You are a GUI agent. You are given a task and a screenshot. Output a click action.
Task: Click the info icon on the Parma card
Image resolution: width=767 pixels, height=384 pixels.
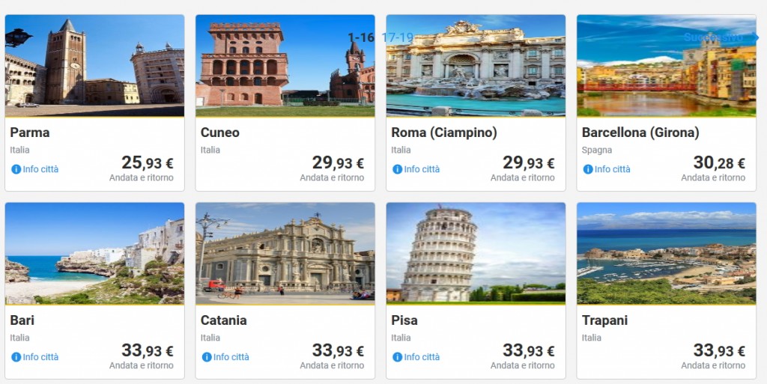tap(16, 169)
